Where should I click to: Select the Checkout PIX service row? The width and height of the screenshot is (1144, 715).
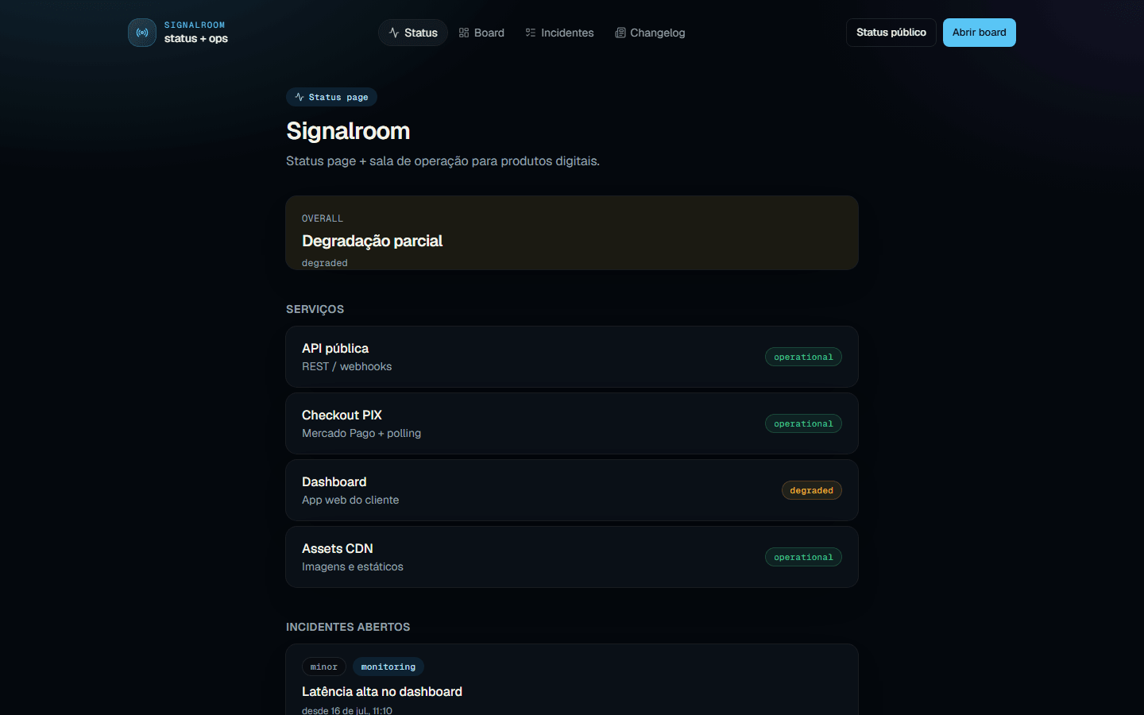coord(572,423)
